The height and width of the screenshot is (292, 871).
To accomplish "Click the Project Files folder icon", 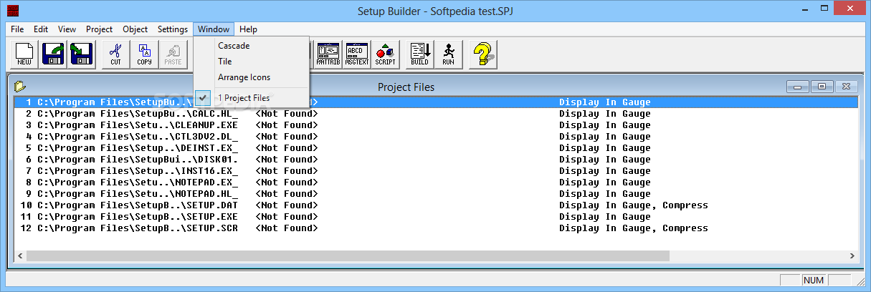I will pos(20,87).
